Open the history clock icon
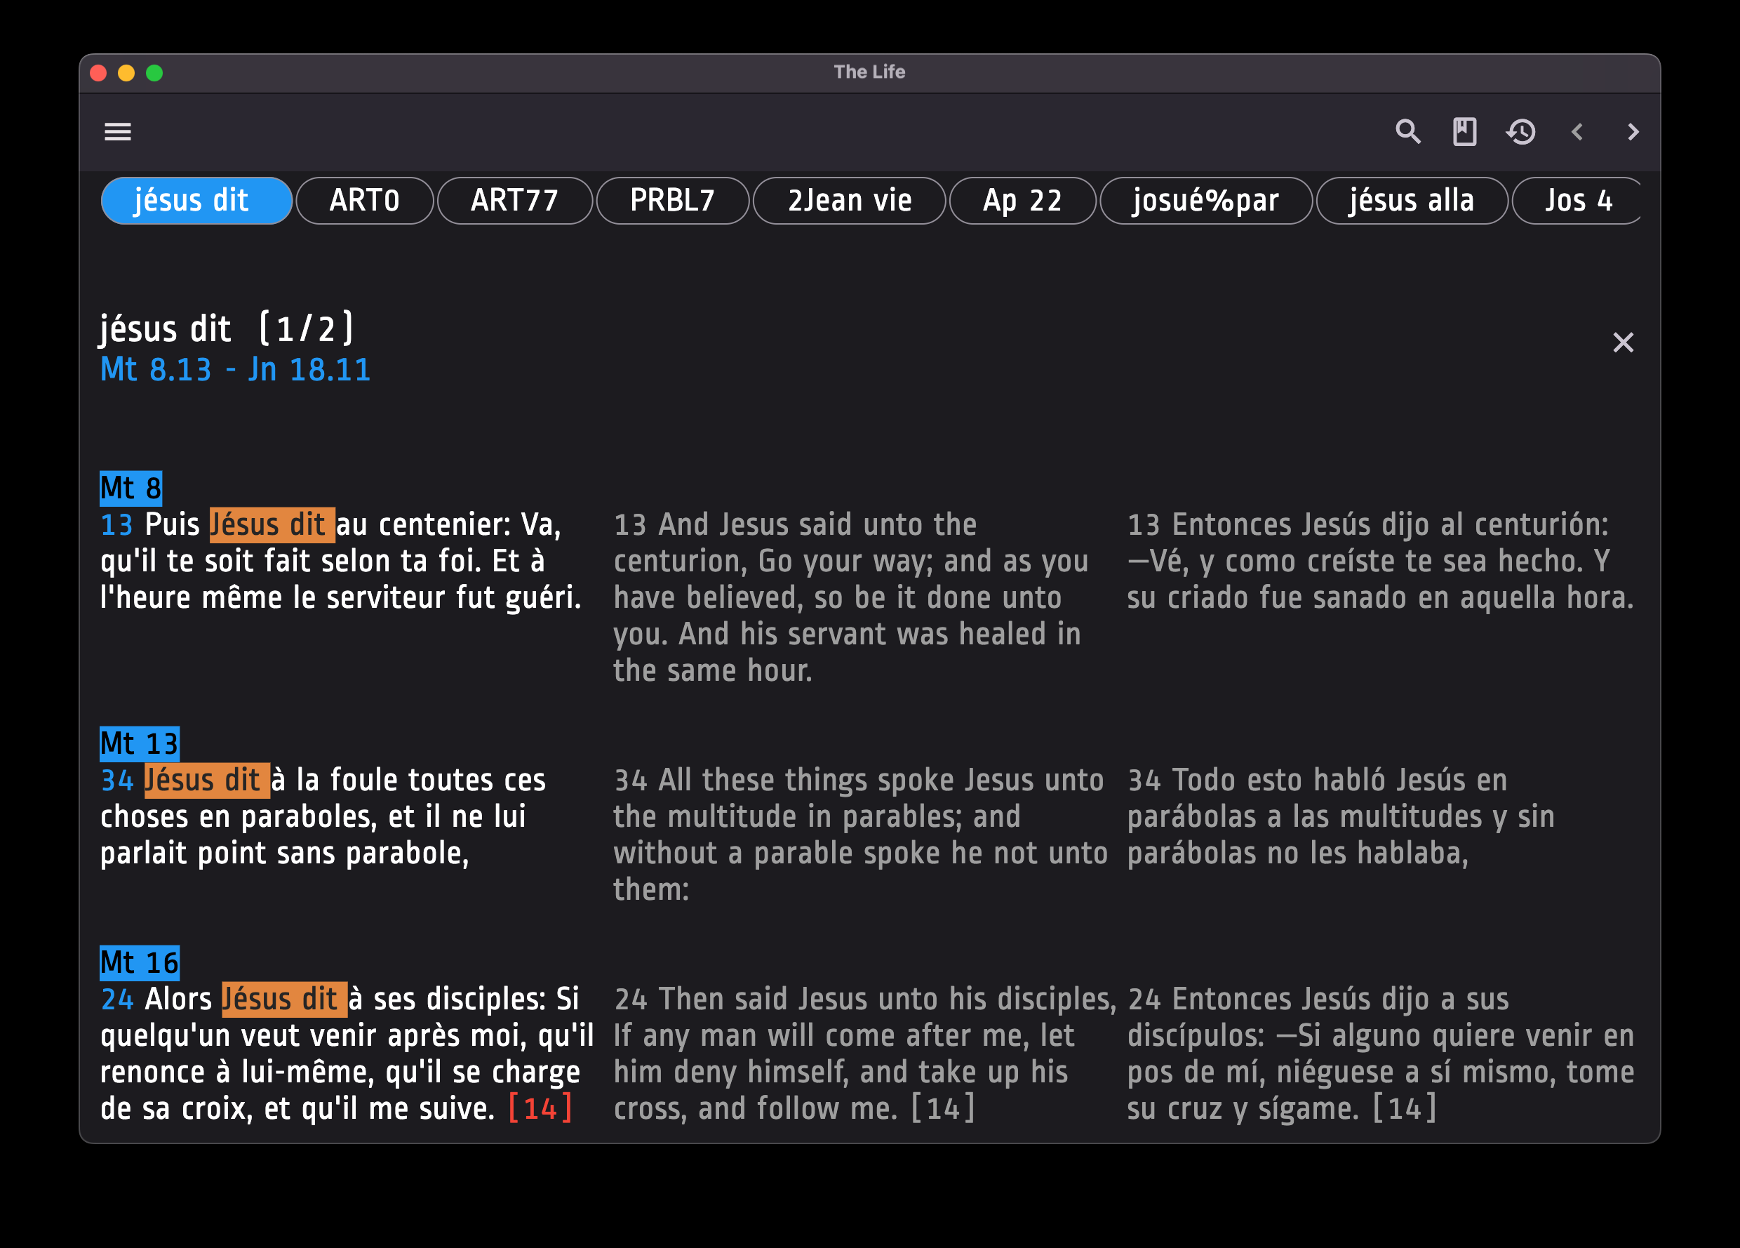Viewport: 1740px width, 1248px height. (x=1520, y=132)
